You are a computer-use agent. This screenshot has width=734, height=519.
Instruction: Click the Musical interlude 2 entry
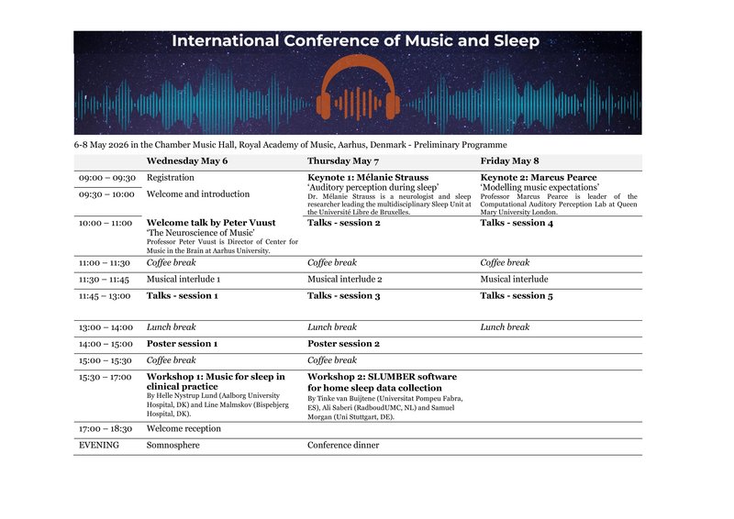(x=345, y=279)
